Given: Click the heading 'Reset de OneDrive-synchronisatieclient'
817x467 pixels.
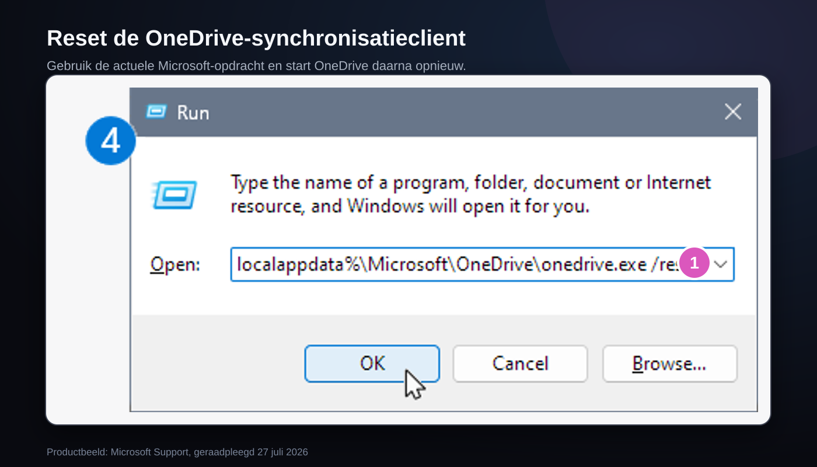Looking at the screenshot, I should tap(256, 39).
